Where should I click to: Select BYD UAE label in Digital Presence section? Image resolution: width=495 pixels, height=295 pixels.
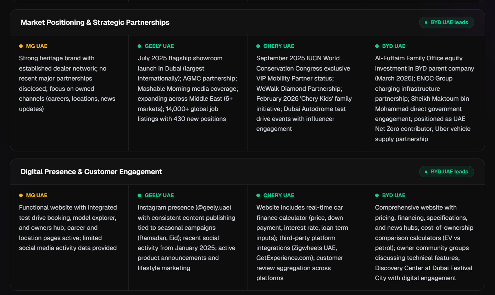tap(394, 195)
